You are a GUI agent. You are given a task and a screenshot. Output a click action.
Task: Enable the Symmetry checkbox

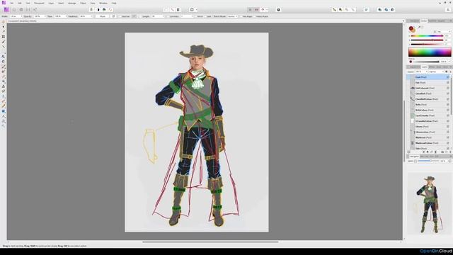(168, 16)
